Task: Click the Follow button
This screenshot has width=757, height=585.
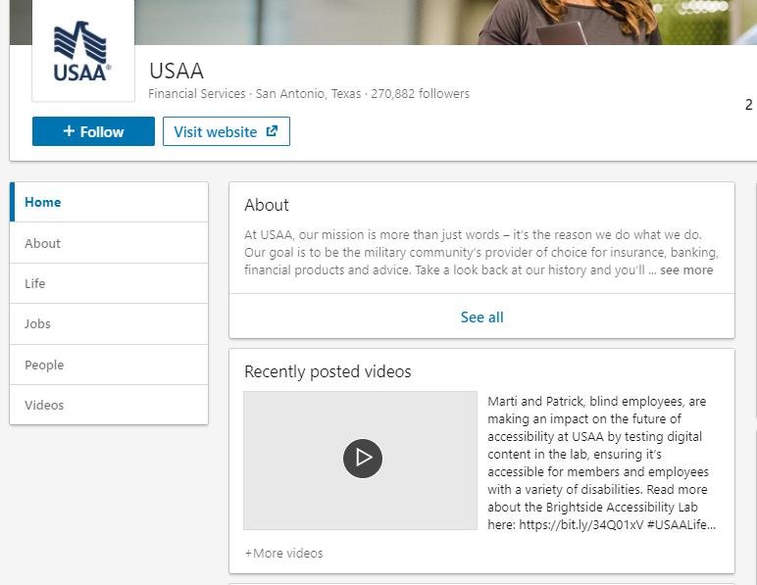Action: pos(94,131)
